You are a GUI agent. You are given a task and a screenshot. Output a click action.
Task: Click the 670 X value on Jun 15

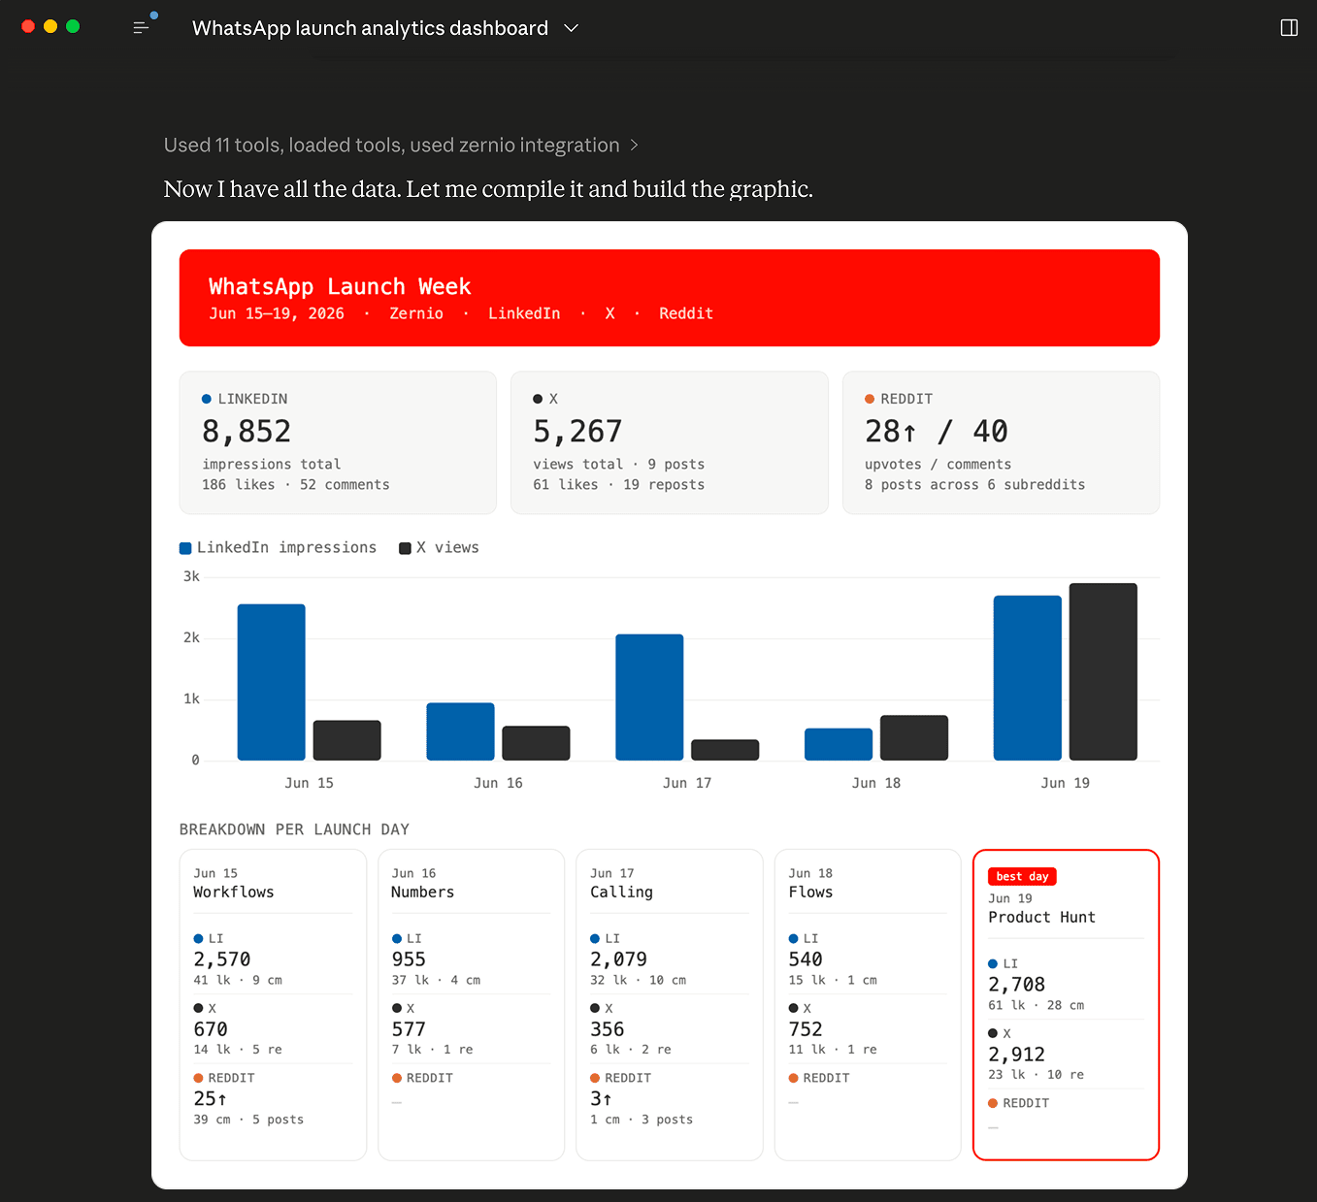[x=211, y=1029]
